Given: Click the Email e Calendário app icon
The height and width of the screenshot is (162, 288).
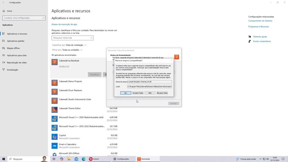Looking at the screenshot, I should click(55, 146).
